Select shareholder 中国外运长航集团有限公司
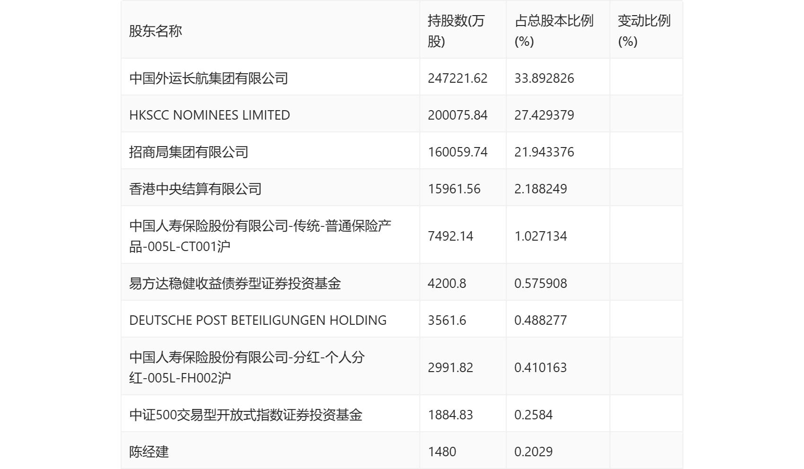804x469 pixels. [209, 78]
